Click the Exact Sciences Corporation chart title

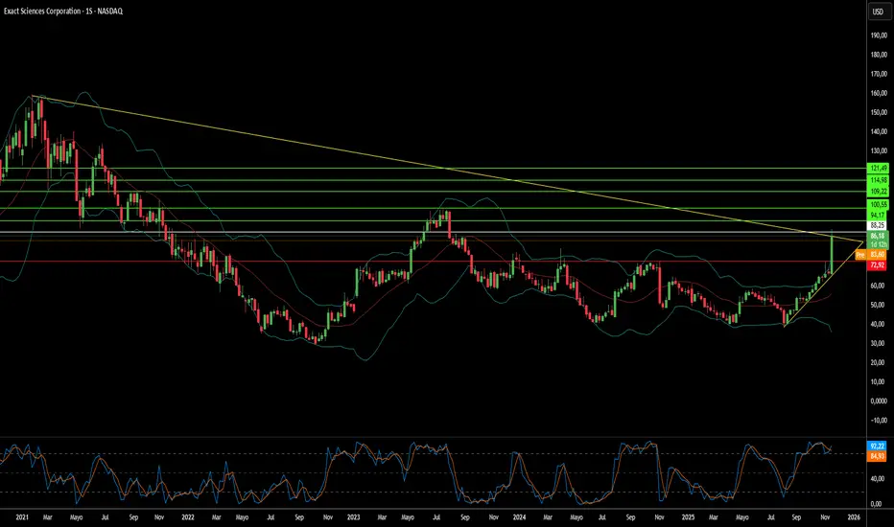[x=67, y=11]
